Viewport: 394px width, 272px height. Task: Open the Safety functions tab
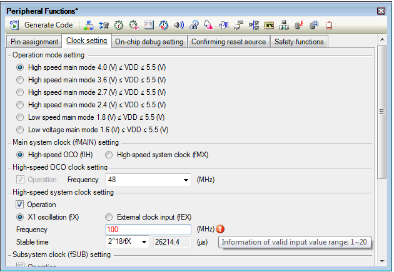[300, 42]
